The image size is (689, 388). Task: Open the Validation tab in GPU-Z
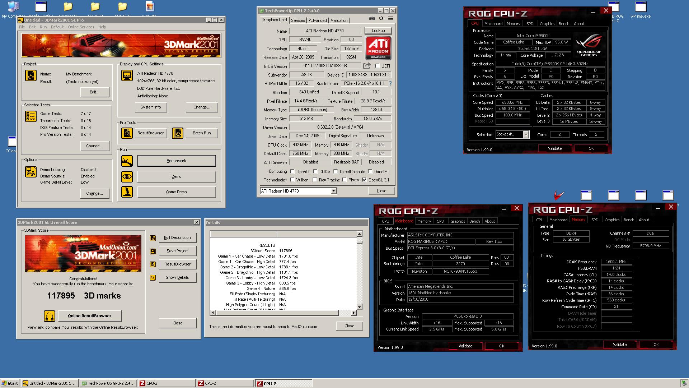339,20
